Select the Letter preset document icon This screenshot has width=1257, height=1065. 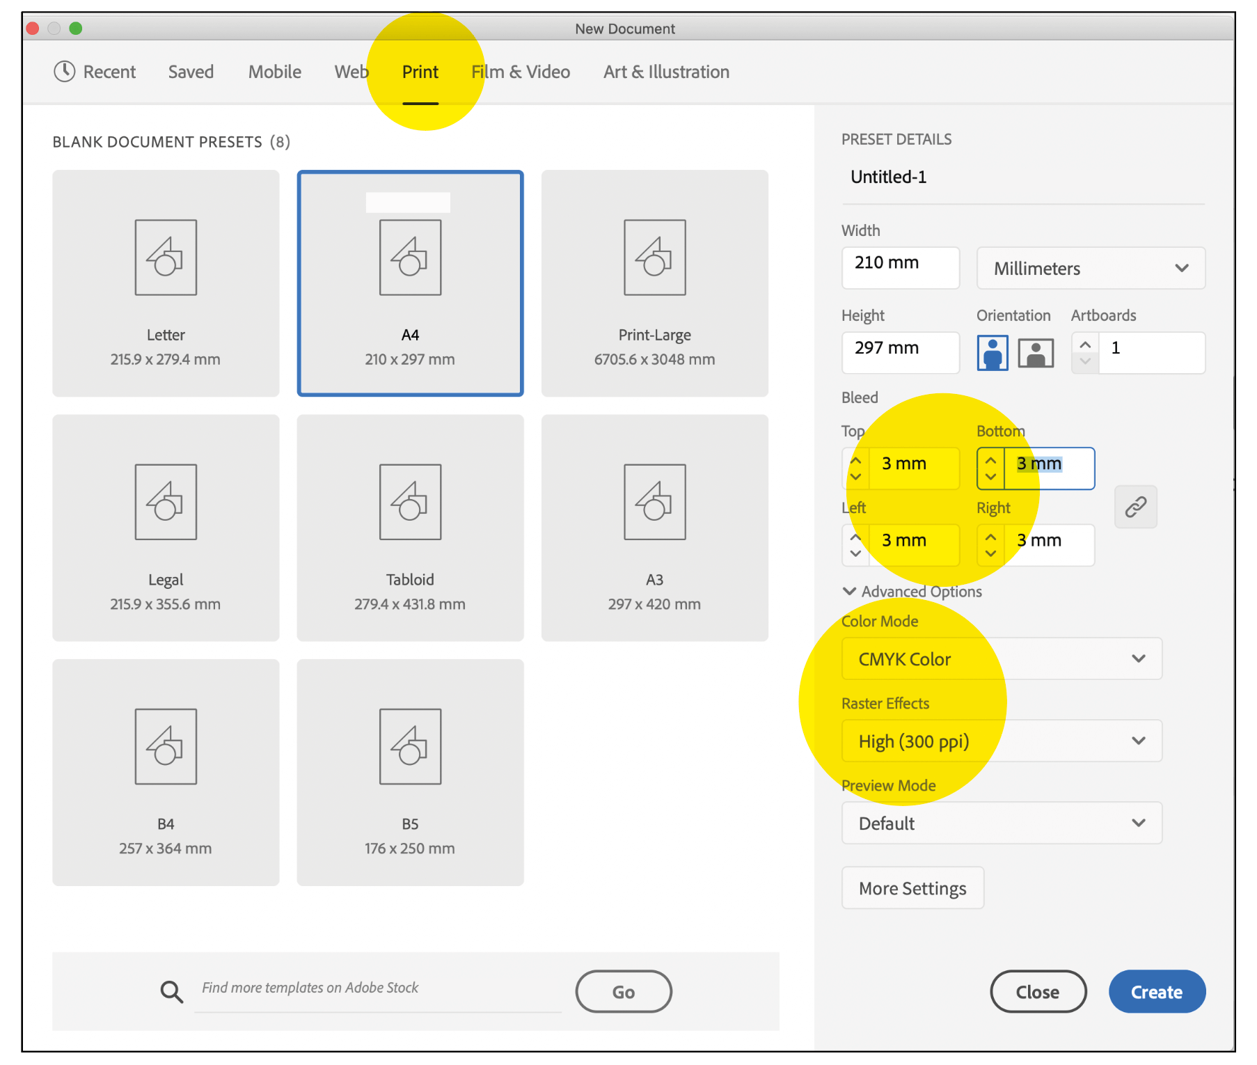tap(166, 258)
